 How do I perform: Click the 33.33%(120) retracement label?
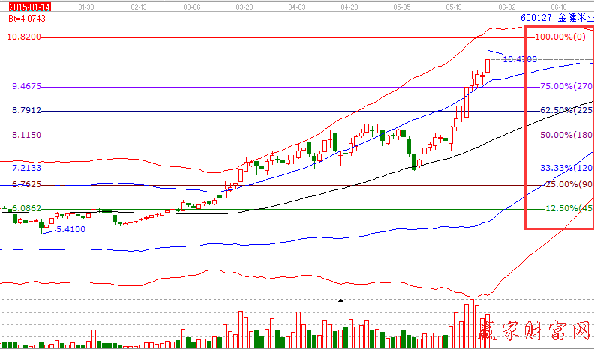click(566, 169)
